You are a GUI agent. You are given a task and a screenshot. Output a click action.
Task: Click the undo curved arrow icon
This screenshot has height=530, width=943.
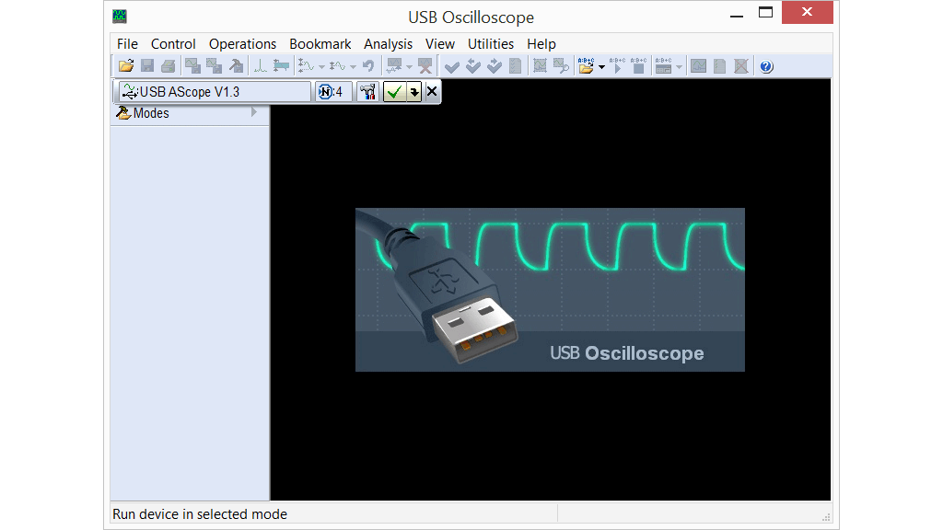[x=368, y=66]
